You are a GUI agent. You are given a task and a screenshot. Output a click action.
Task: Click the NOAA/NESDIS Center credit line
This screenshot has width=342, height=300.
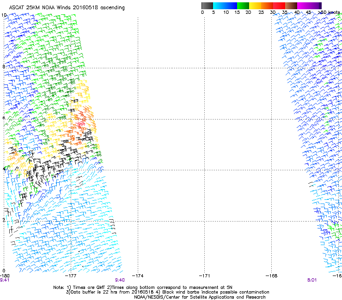point(200,297)
